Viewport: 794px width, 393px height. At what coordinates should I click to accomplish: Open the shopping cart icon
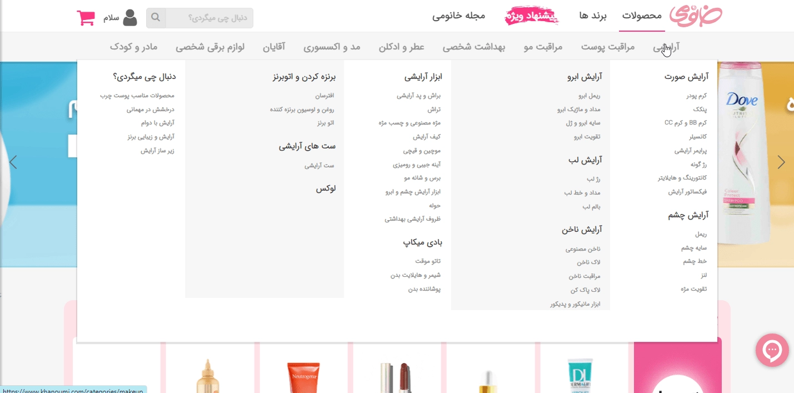tap(86, 16)
